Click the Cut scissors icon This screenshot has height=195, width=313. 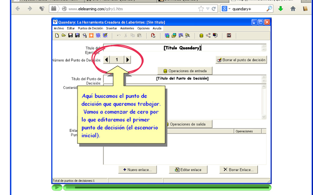(x=126, y=36)
